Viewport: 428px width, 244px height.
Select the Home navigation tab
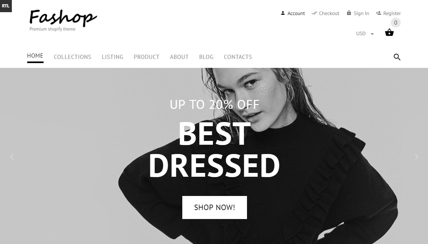tap(35, 56)
